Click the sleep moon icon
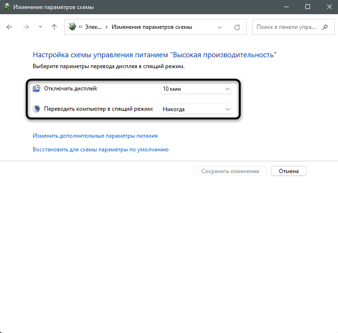The width and height of the screenshot is (338, 333). (x=36, y=109)
